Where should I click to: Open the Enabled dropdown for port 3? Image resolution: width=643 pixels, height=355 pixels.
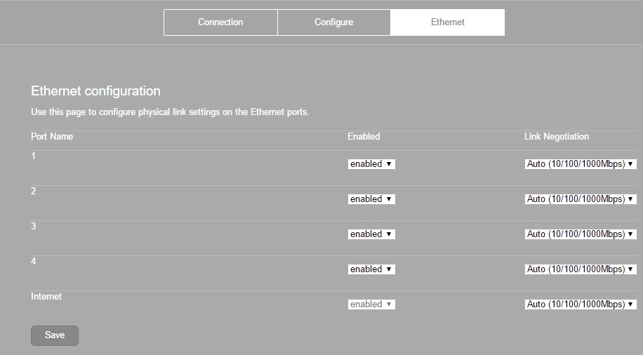pyautogui.click(x=371, y=234)
